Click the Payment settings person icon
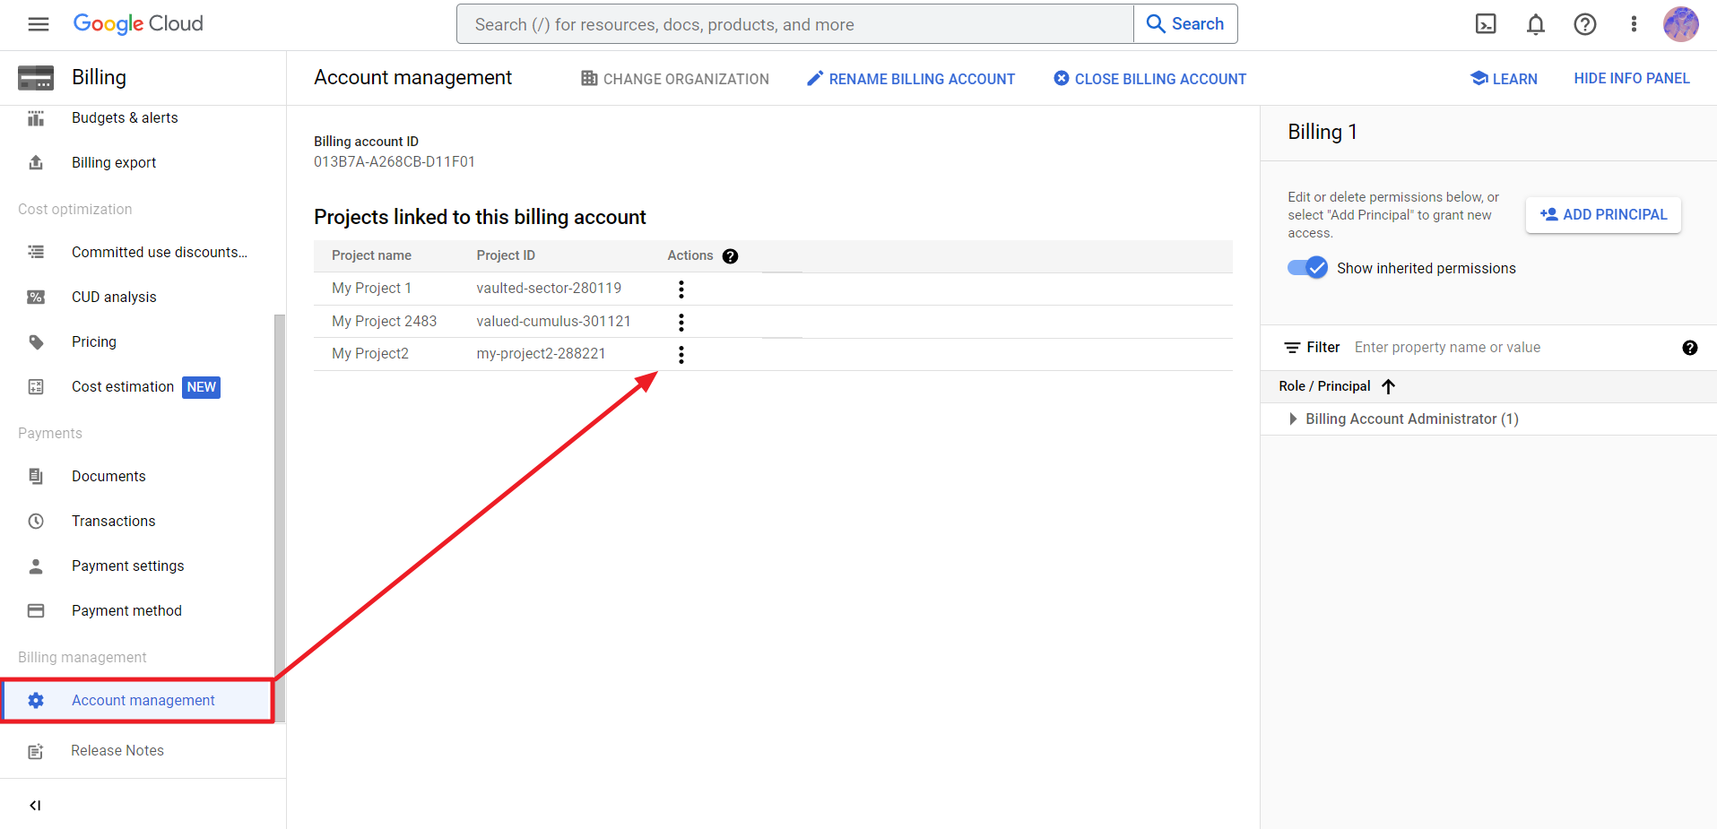 (36, 566)
